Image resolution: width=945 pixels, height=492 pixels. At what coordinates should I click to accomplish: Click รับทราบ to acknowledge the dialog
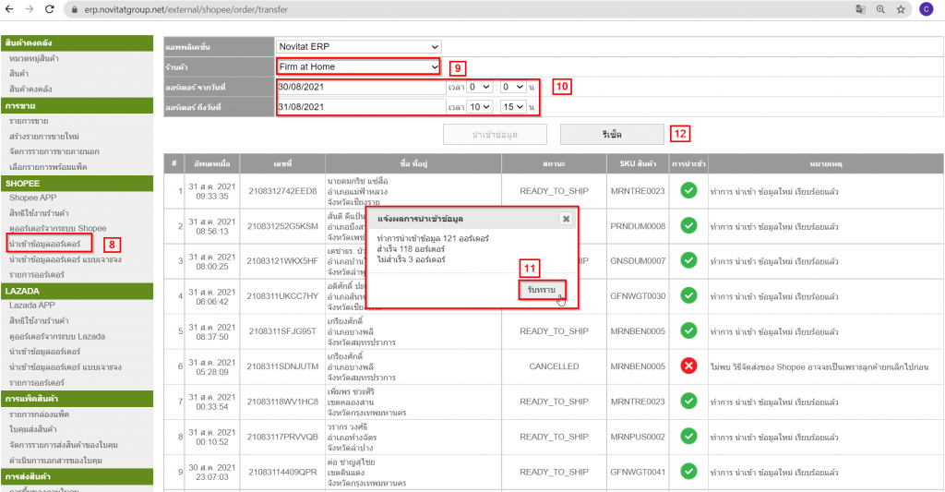click(541, 290)
